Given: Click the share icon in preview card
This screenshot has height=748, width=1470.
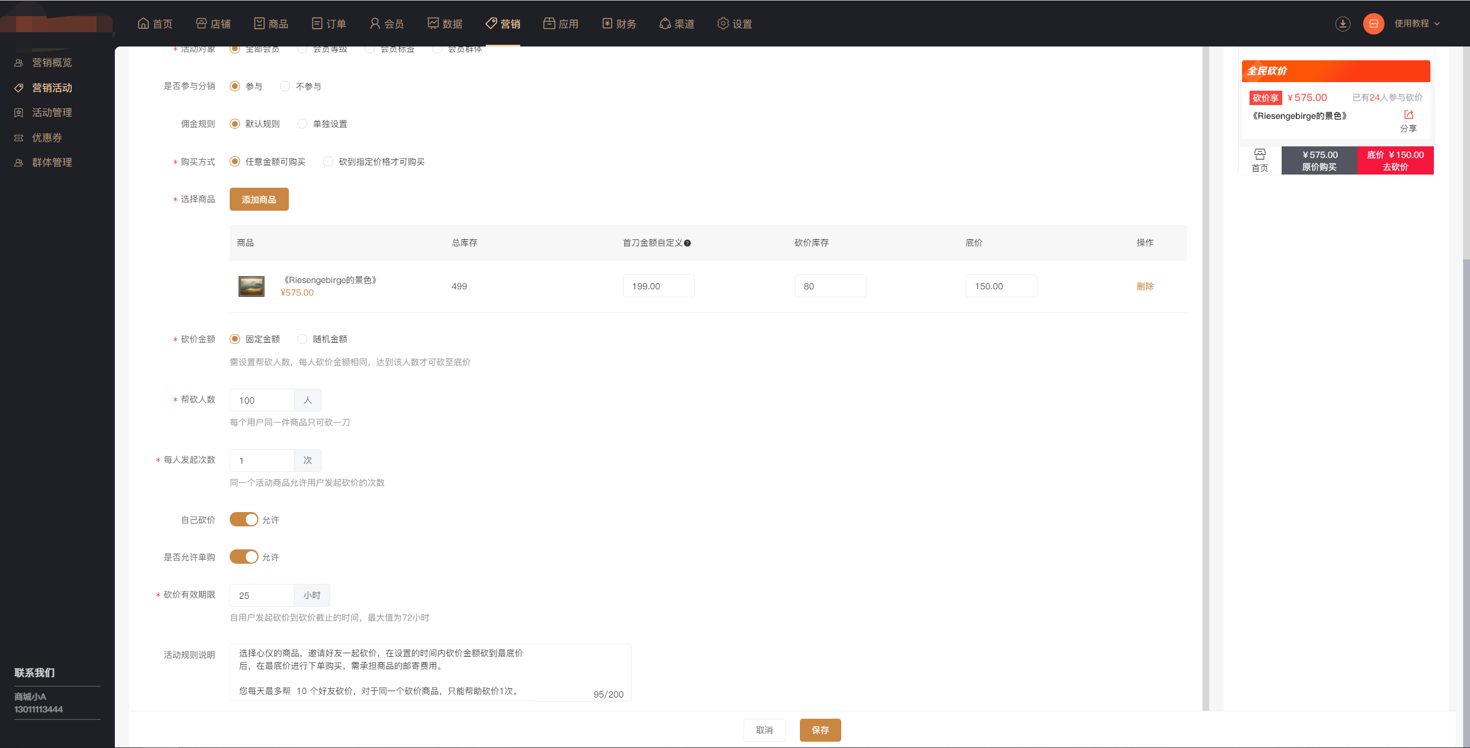Looking at the screenshot, I should click(1409, 115).
